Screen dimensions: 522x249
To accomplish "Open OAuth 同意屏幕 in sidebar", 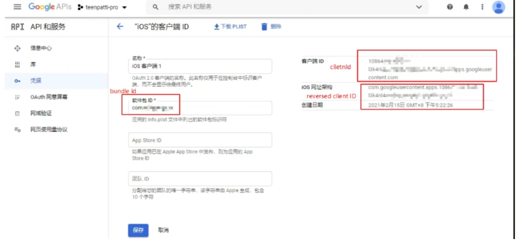I will 49,97.
